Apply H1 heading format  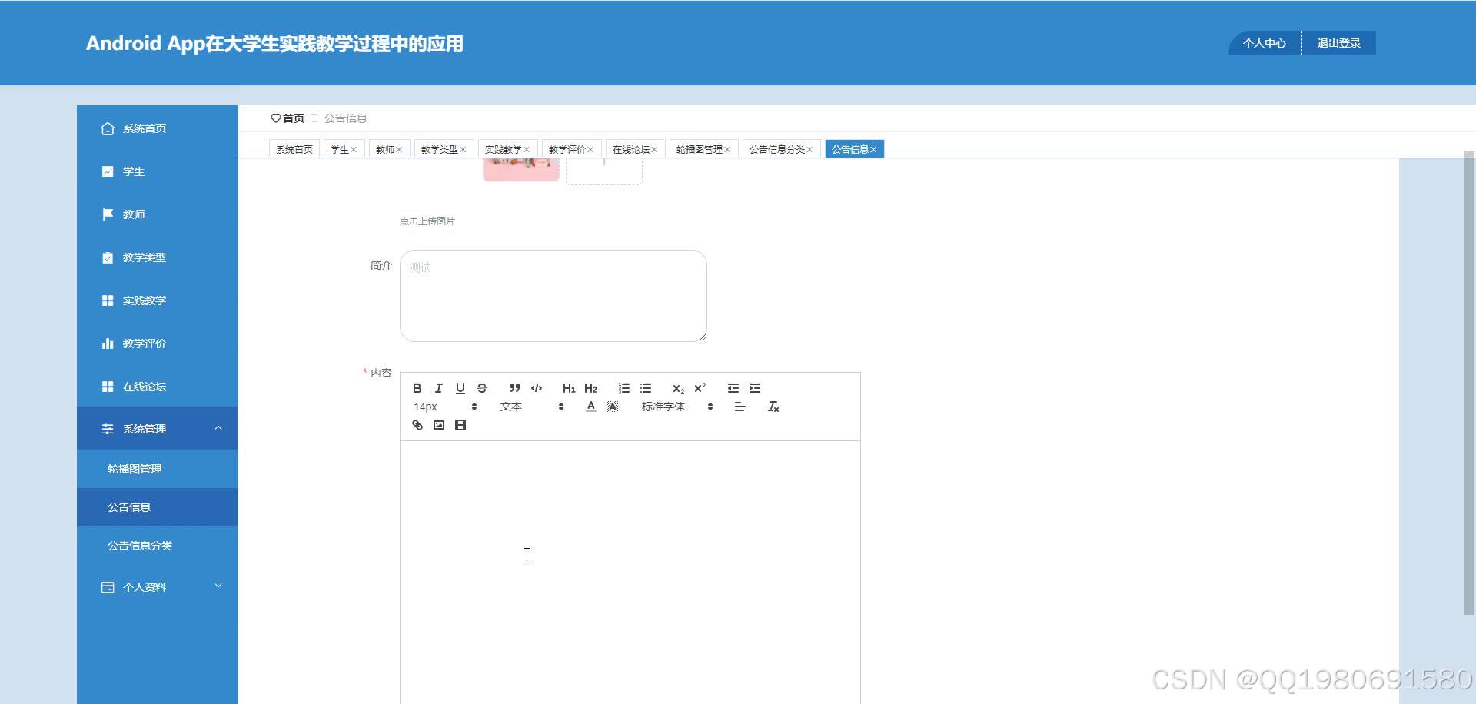pyautogui.click(x=568, y=388)
